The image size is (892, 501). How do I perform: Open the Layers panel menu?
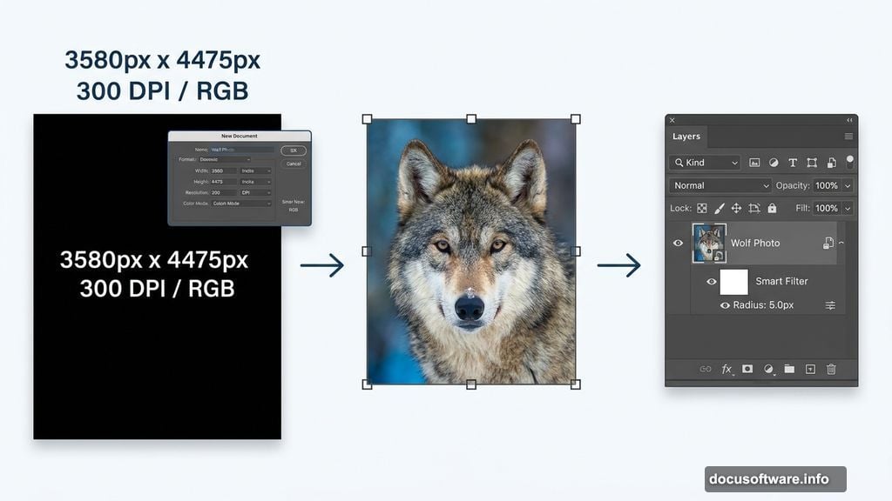pos(848,137)
